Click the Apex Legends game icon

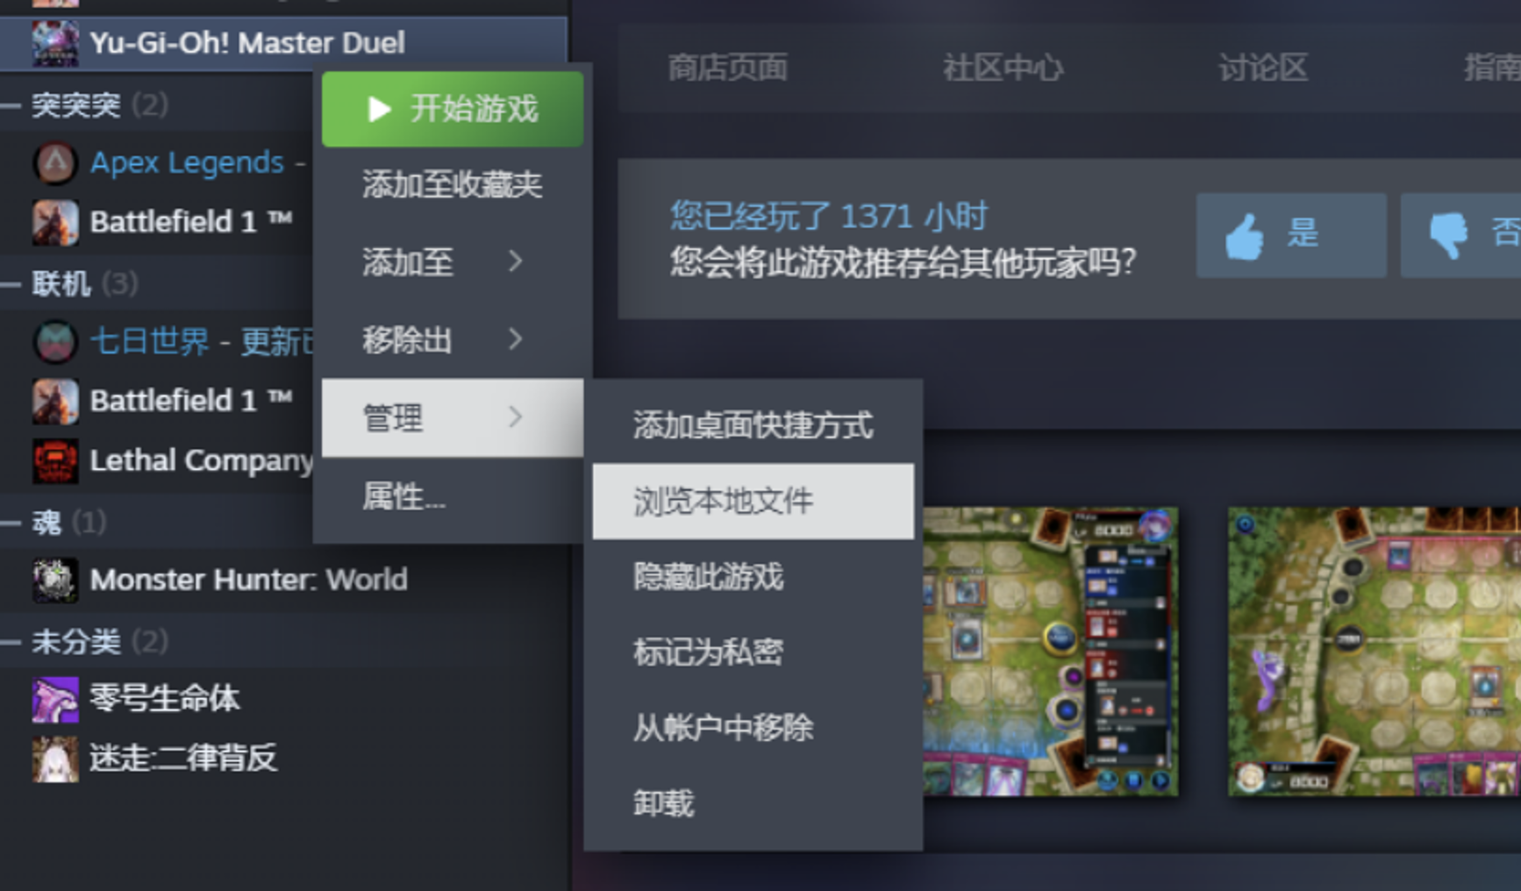(54, 163)
